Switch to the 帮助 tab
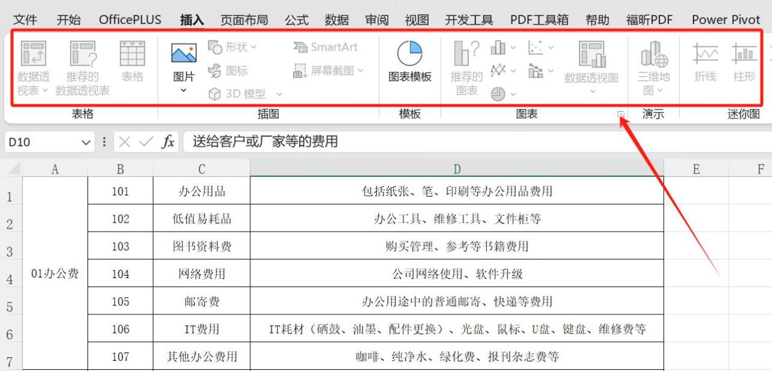 (598, 19)
